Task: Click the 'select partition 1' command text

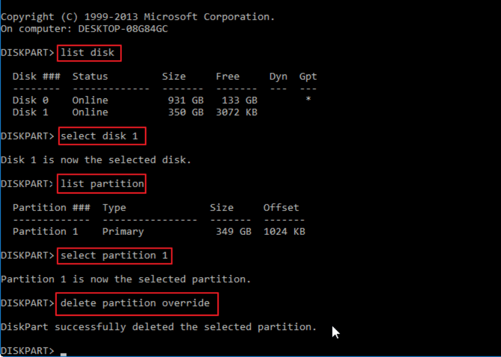Action: pos(115,255)
